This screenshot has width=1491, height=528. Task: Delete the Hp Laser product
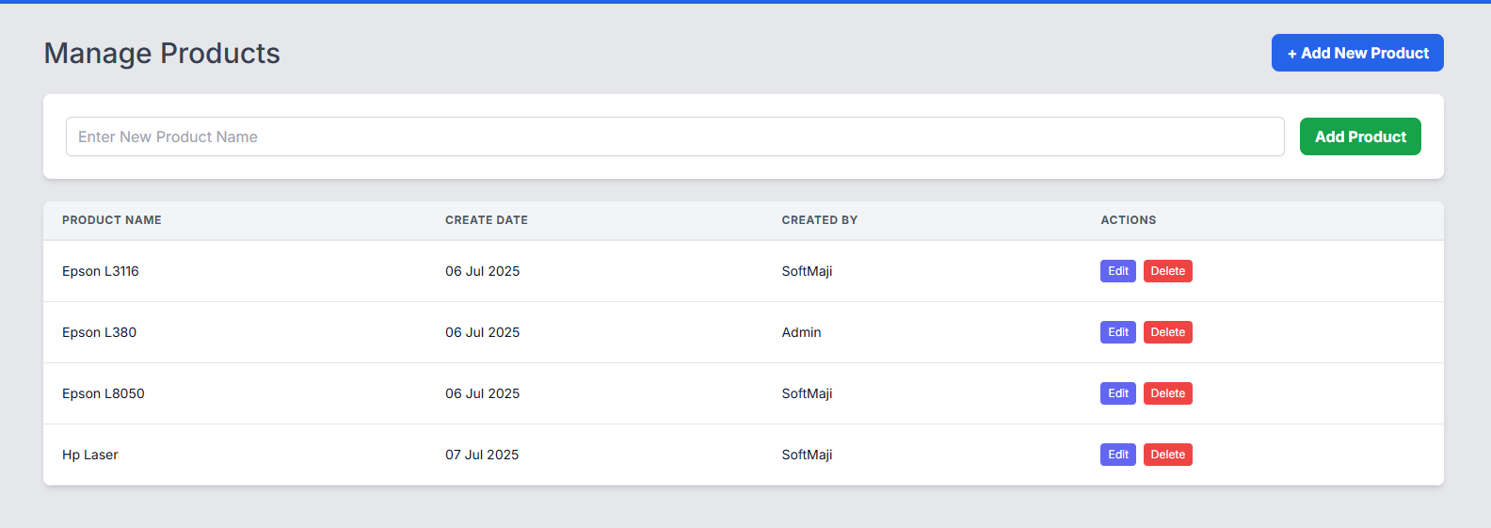click(x=1167, y=455)
